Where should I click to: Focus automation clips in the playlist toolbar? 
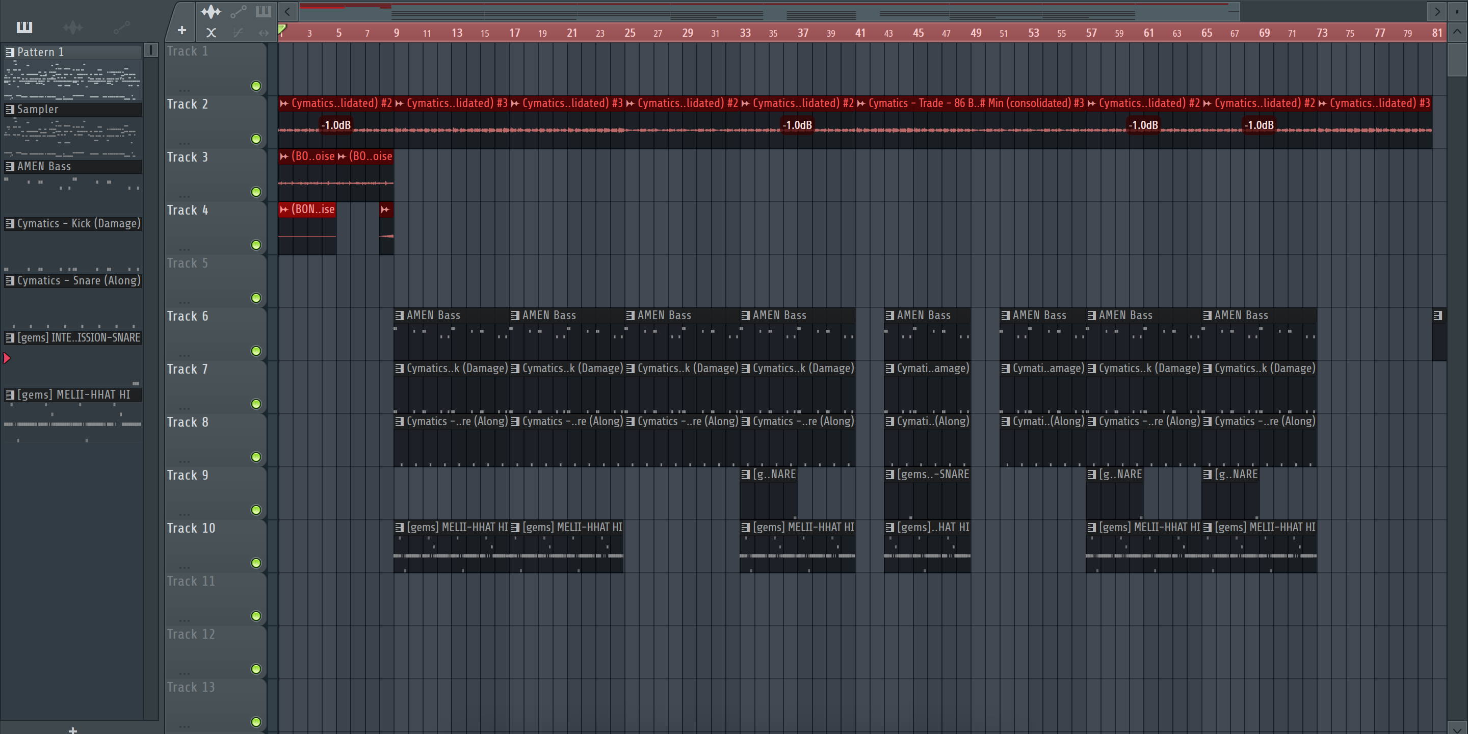point(238,11)
